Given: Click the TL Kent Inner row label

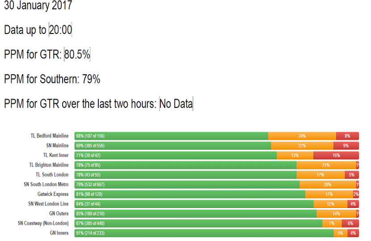Looking at the screenshot, I should [x=55, y=155].
